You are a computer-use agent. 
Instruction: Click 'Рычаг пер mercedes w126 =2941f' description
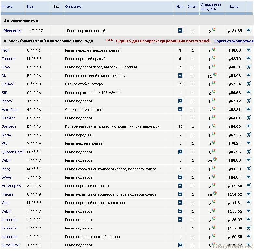click(92, 93)
